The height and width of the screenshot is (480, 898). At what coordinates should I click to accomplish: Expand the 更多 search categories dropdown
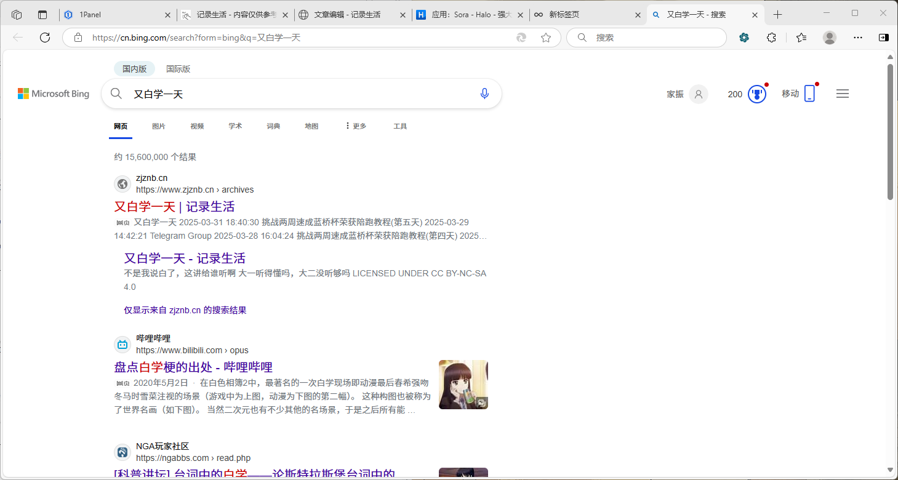[x=356, y=126]
